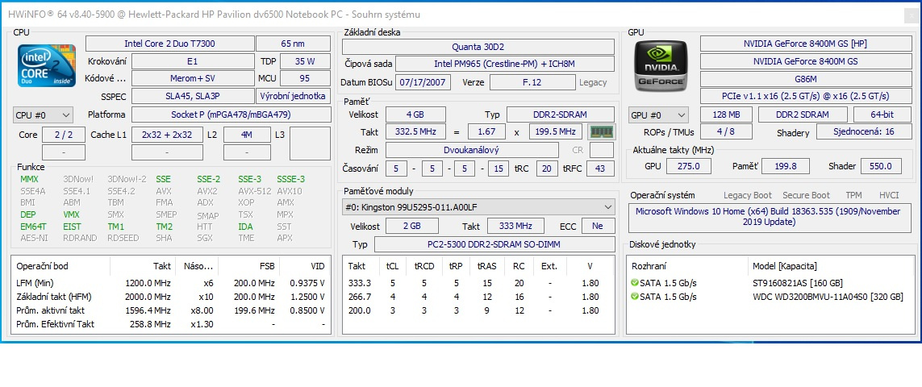Viewport: 922px width, 387px height.
Task: Click the BIOS date 07/17/2007 field
Action: point(423,82)
